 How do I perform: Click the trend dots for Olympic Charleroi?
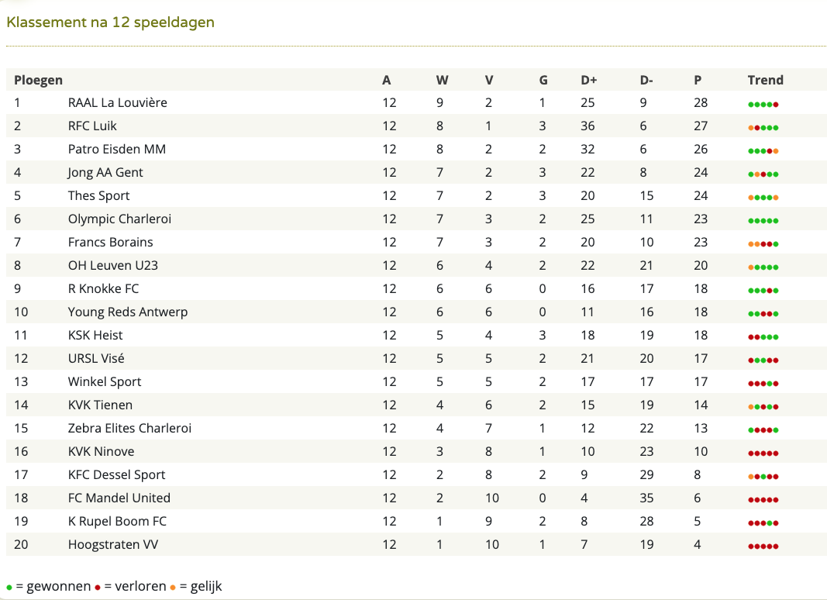click(763, 221)
